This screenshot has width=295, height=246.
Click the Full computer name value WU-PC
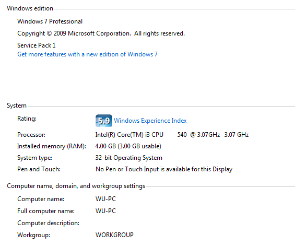point(106,211)
